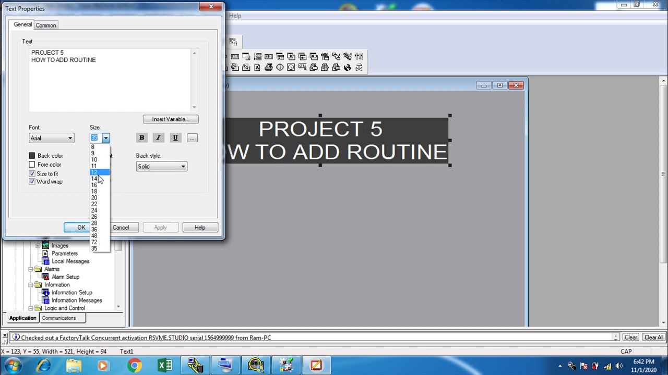Switch to the General tab

tap(22, 24)
